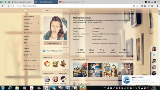The image size is (160, 90).
Task: Click the VK search field 'Поиск'
Action: click(55, 10)
